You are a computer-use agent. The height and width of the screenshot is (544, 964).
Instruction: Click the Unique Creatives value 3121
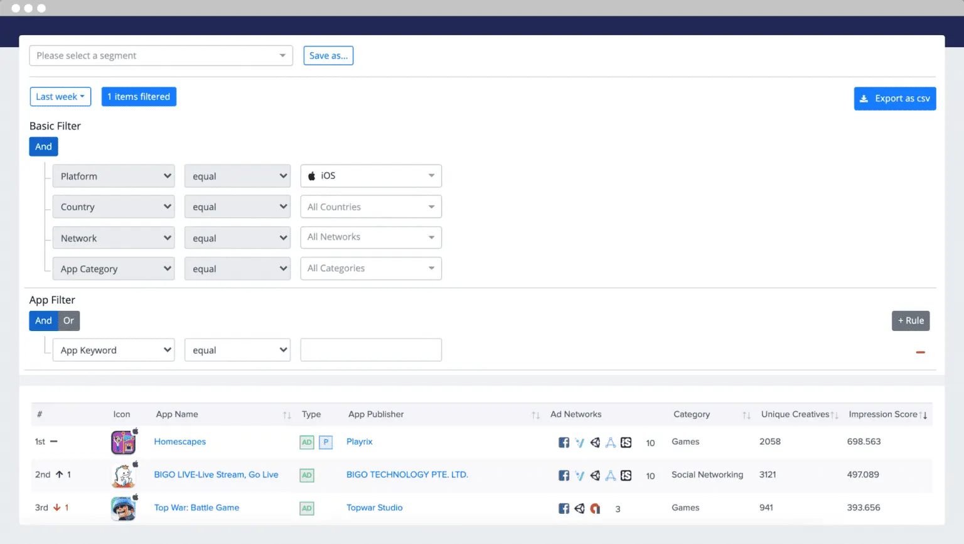point(768,474)
